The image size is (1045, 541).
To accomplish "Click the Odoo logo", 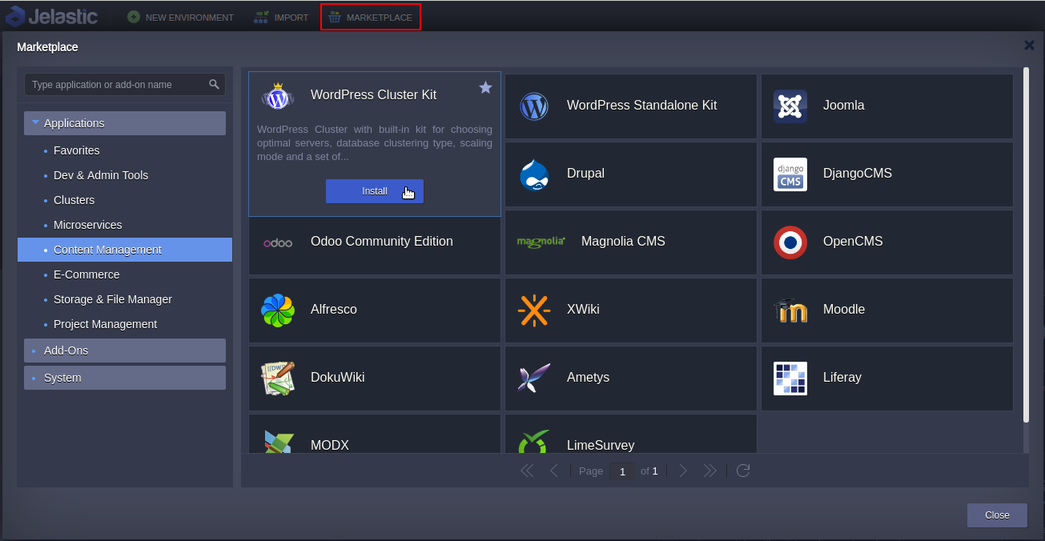I will click(278, 242).
